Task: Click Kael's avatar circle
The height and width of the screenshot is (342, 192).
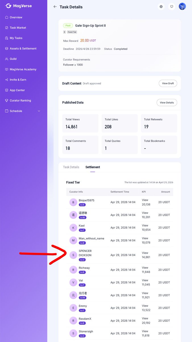Action: point(73,228)
